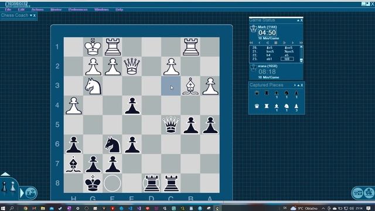375x211 pixels.
Task: Click the play arrow beside pawn panel
Action: click(22, 193)
